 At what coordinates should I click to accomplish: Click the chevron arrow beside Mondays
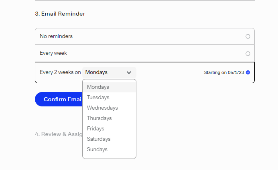[129, 72]
